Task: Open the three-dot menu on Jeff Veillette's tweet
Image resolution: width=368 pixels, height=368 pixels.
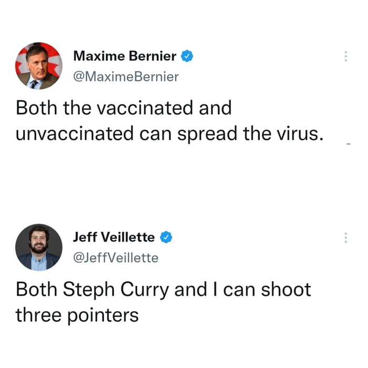Action: (345, 238)
